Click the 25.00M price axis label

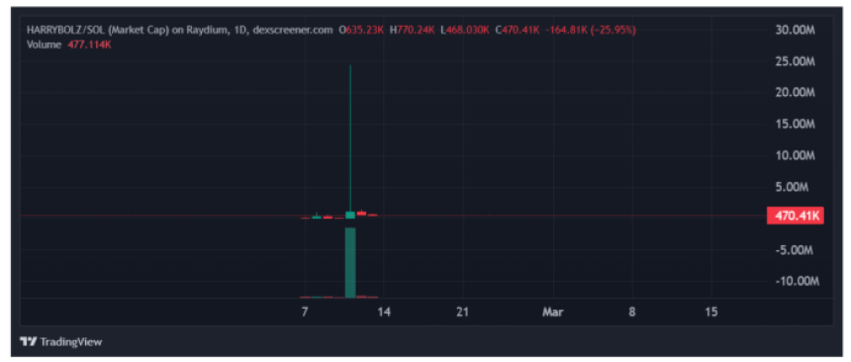coord(796,61)
